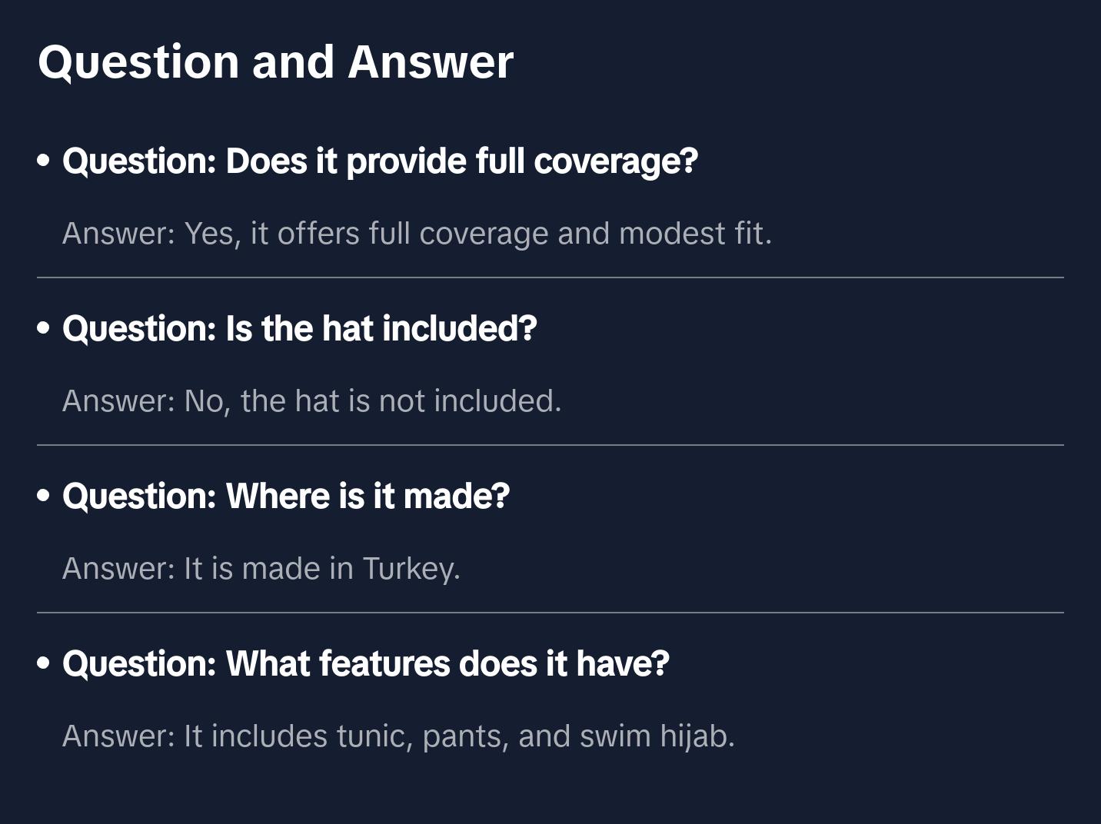This screenshot has width=1101, height=824.
Task: Click the bullet next to the features question
Action: (44, 664)
